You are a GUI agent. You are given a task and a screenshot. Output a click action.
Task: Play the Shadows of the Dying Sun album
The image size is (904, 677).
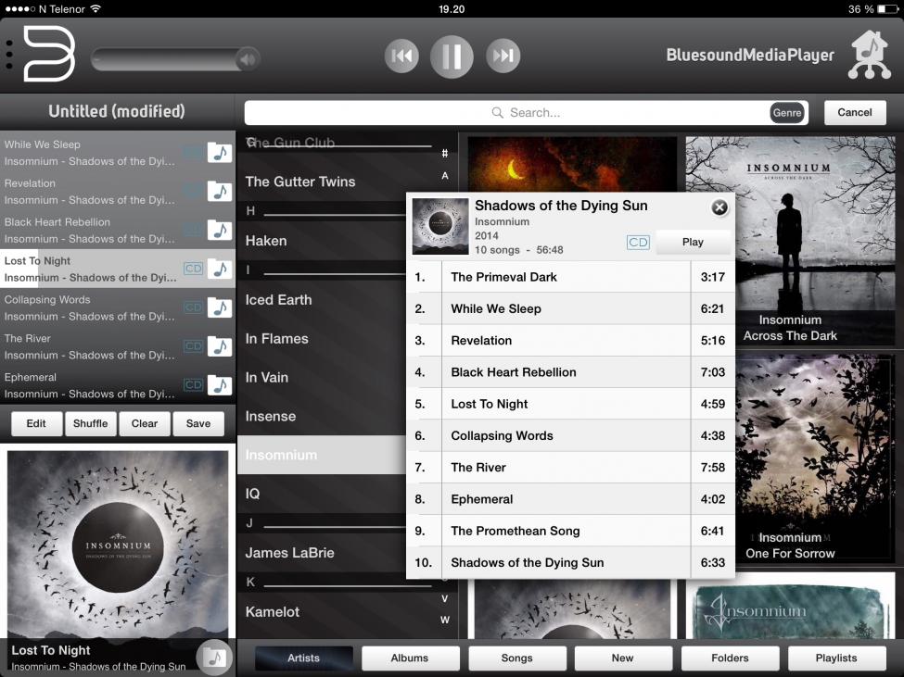693,242
